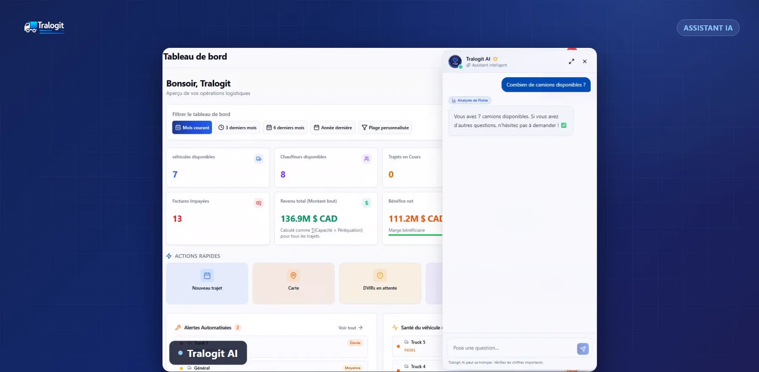The image size is (759, 372).
Task: Click the Tableau de bord heading
Action: click(x=195, y=57)
